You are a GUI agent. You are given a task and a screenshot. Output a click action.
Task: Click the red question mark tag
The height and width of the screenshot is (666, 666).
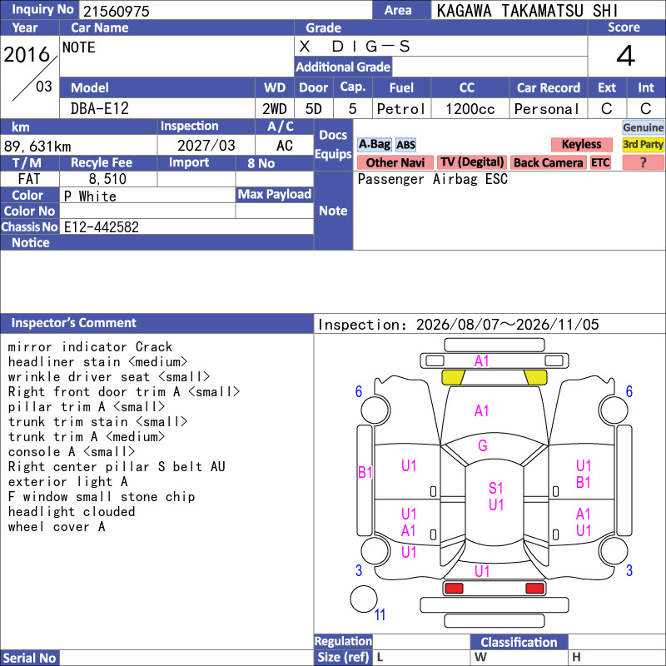[x=643, y=162]
